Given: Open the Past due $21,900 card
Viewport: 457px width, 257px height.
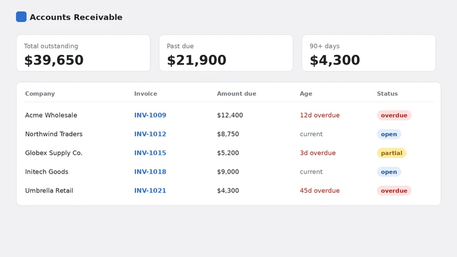Looking at the screenshot, I should pos(226,53).
